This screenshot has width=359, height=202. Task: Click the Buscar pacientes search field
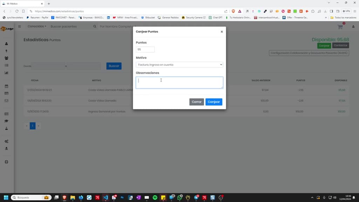click(x=71, y=26)
